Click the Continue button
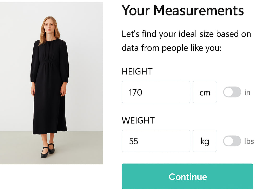Screen dimensions: 261x196 tap(187, 176)
